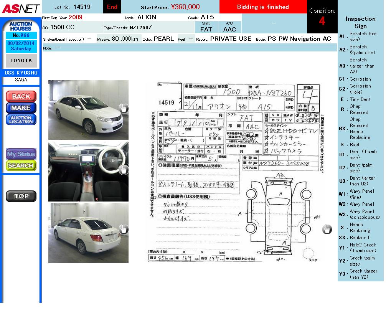Click hand icon beside auction sheet
Screen dimensions: 391x309
(327, 229)
